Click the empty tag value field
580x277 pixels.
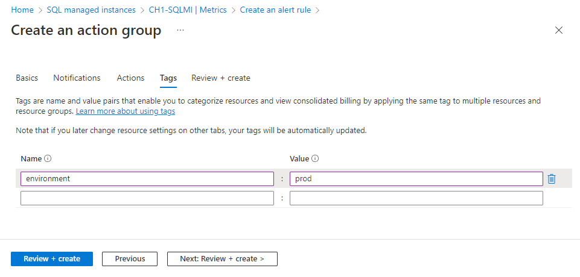(x=416, y=198)
